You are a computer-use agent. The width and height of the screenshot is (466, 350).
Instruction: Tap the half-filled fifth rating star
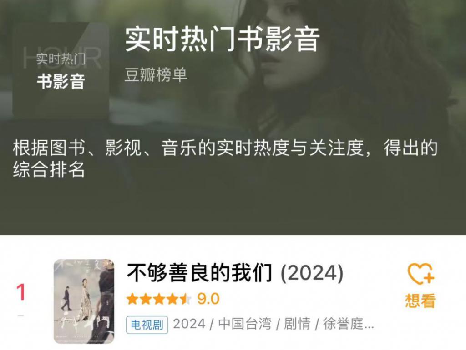point(186,299)
